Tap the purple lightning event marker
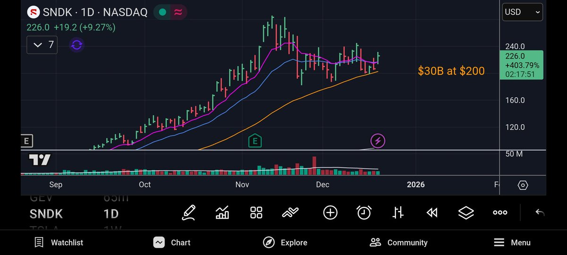The height and width of the screenshot is (255, 567). 378,140
